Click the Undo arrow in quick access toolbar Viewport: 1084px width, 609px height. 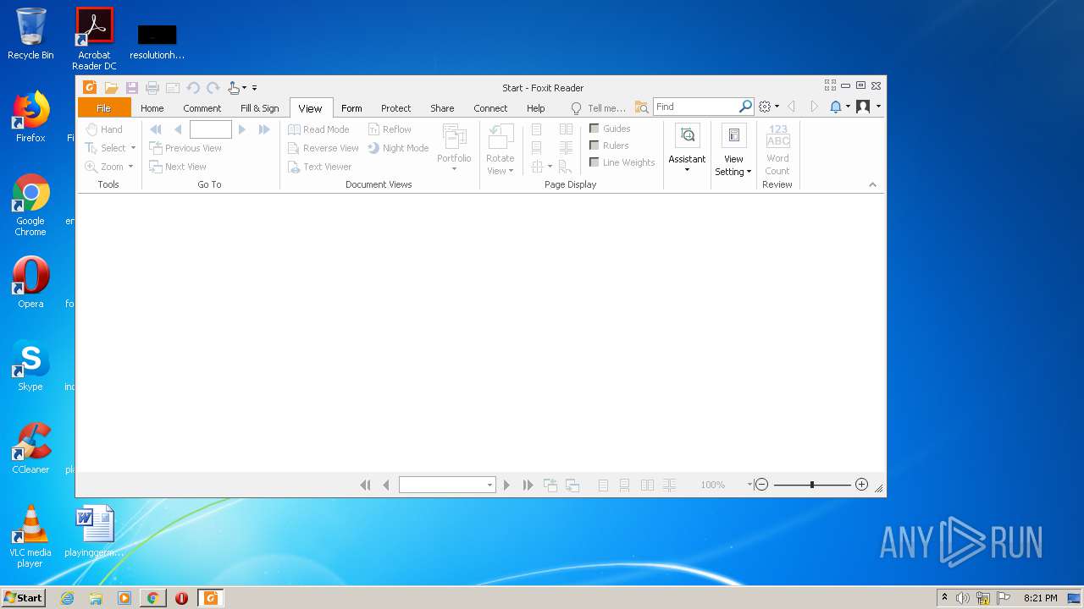193,88
